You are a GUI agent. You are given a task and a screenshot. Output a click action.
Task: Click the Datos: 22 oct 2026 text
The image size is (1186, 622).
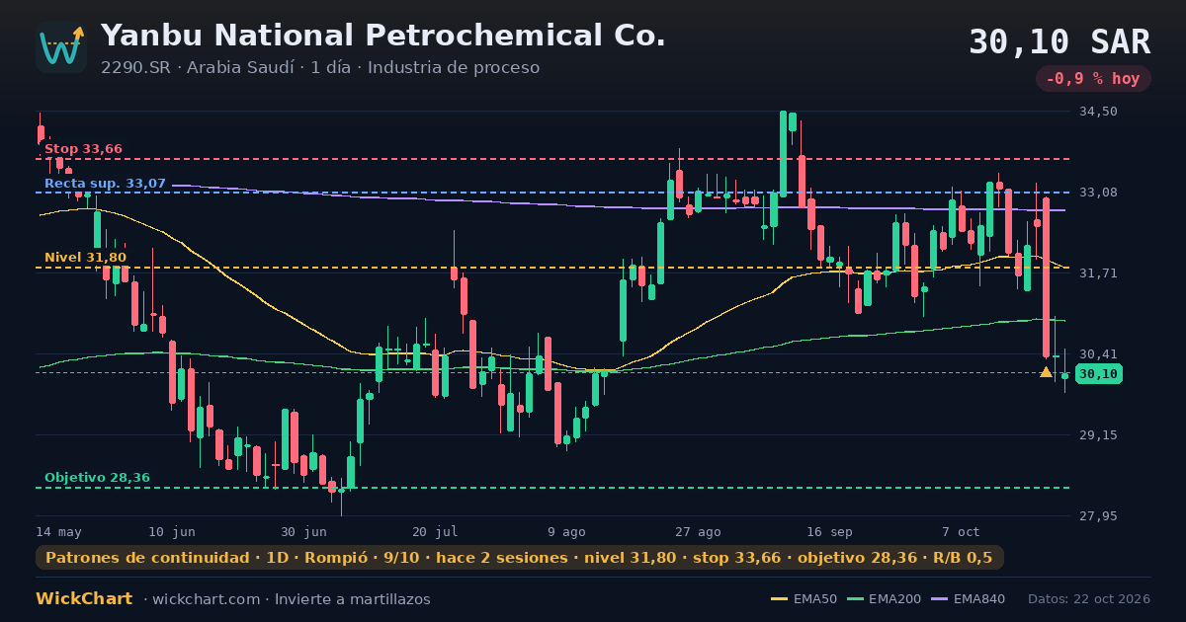click(x=1089, y=599)
